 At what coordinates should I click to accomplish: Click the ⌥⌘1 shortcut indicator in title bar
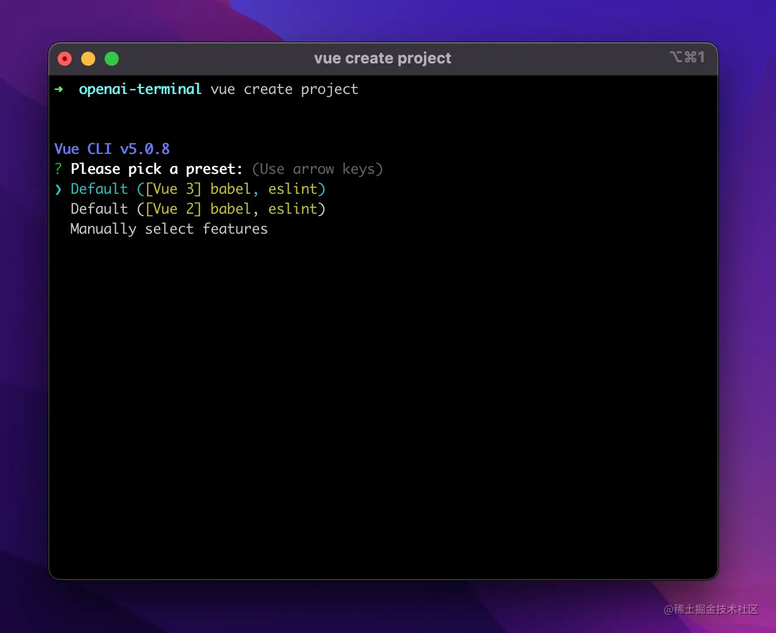coord(687,57)
